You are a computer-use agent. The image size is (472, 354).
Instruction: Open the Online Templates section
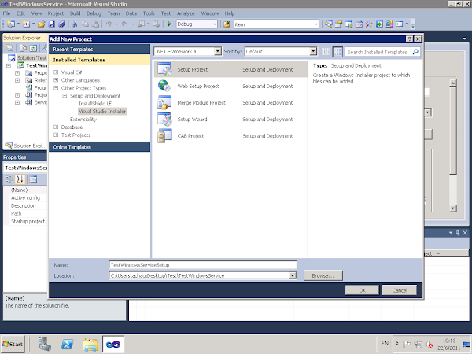click(x=99, y=147)
